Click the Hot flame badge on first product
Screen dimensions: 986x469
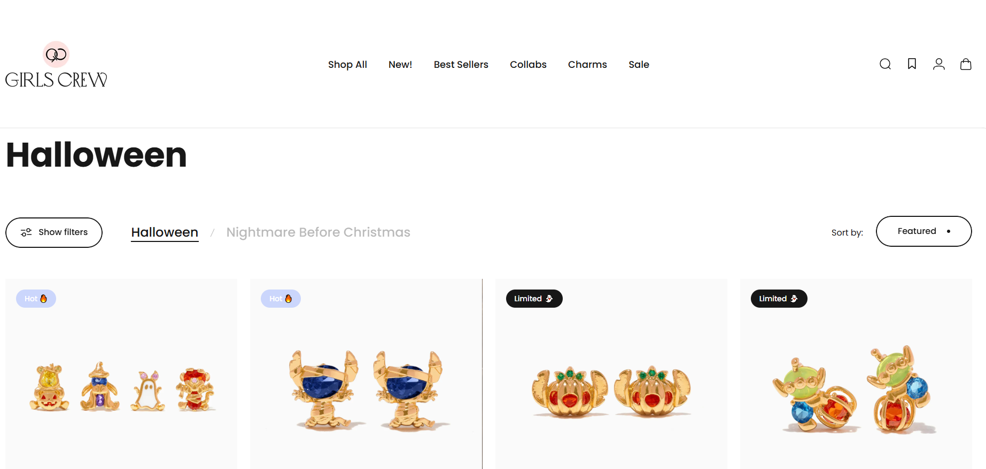[36, 299]
